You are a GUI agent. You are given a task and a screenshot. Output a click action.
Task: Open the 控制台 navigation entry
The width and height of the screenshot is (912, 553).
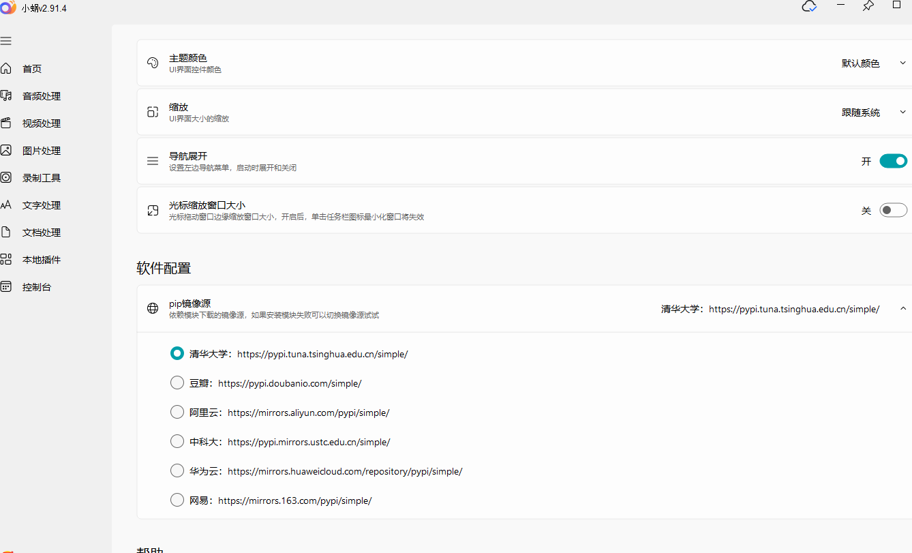(x=36, y=287)
